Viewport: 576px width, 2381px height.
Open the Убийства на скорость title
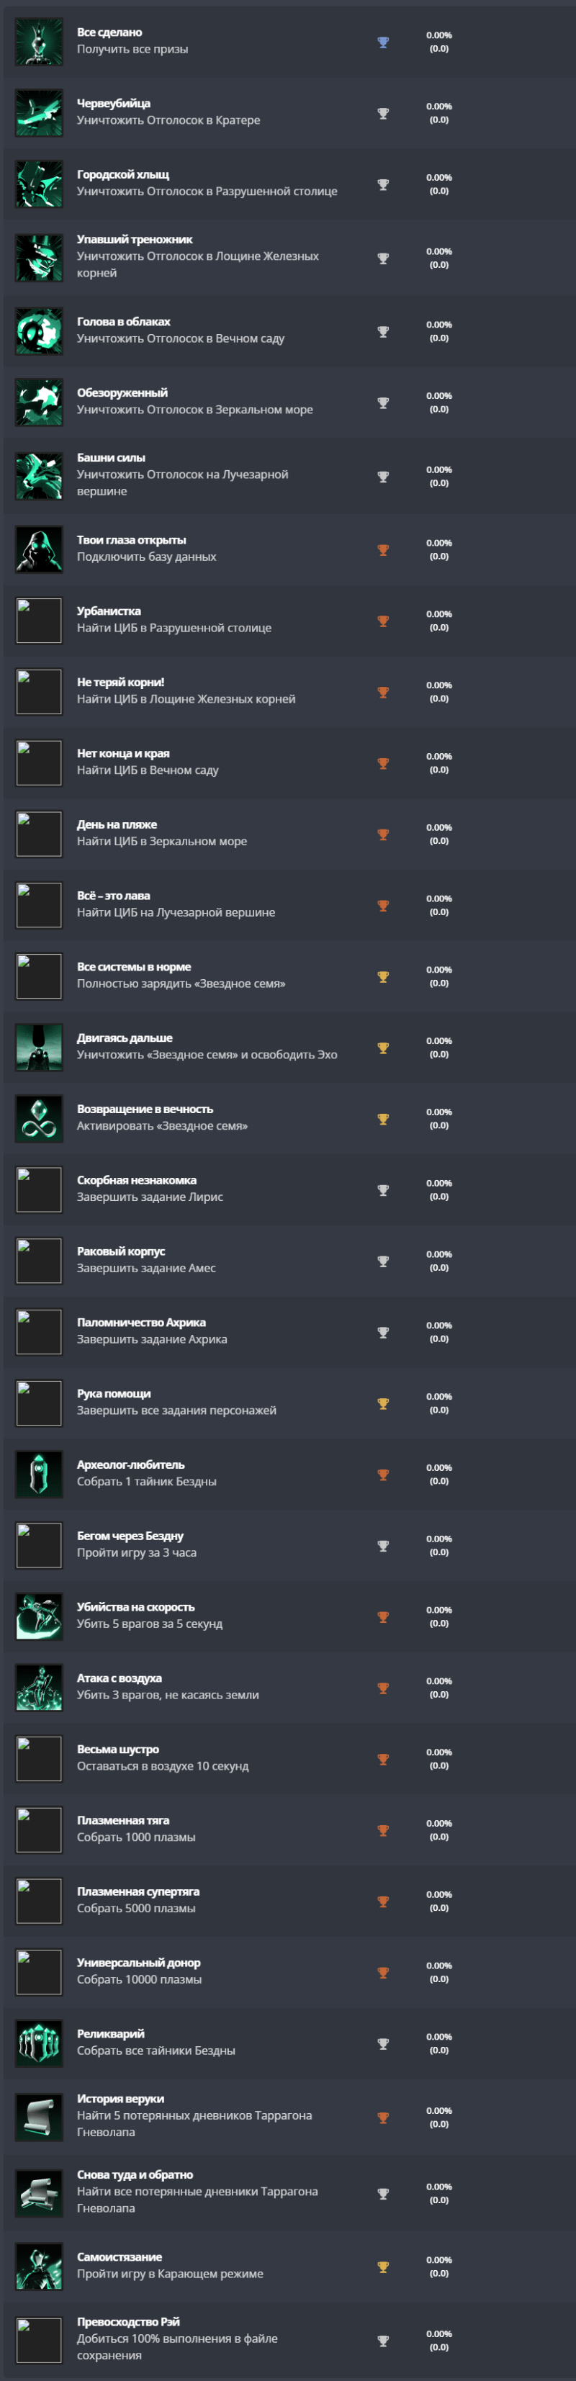[136, 1606]
